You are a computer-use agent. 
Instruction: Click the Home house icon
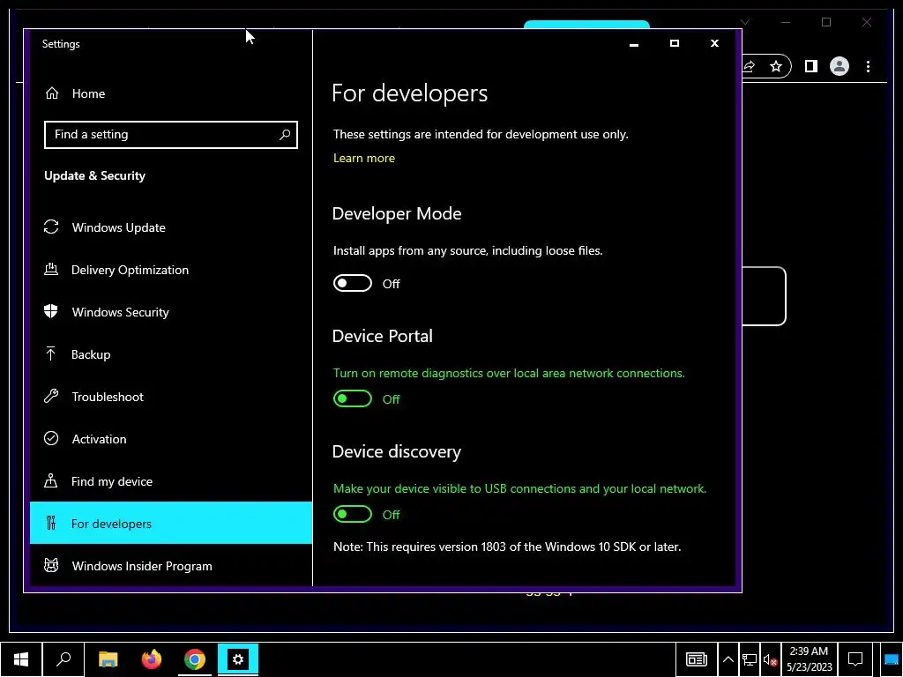(x=52, y=93)
